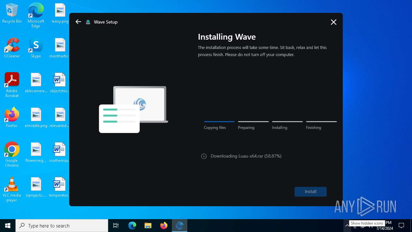Viewport: 412px width, 232px height.
Task: Select the ablecamera image file
Action: click(x=36, y=83)
